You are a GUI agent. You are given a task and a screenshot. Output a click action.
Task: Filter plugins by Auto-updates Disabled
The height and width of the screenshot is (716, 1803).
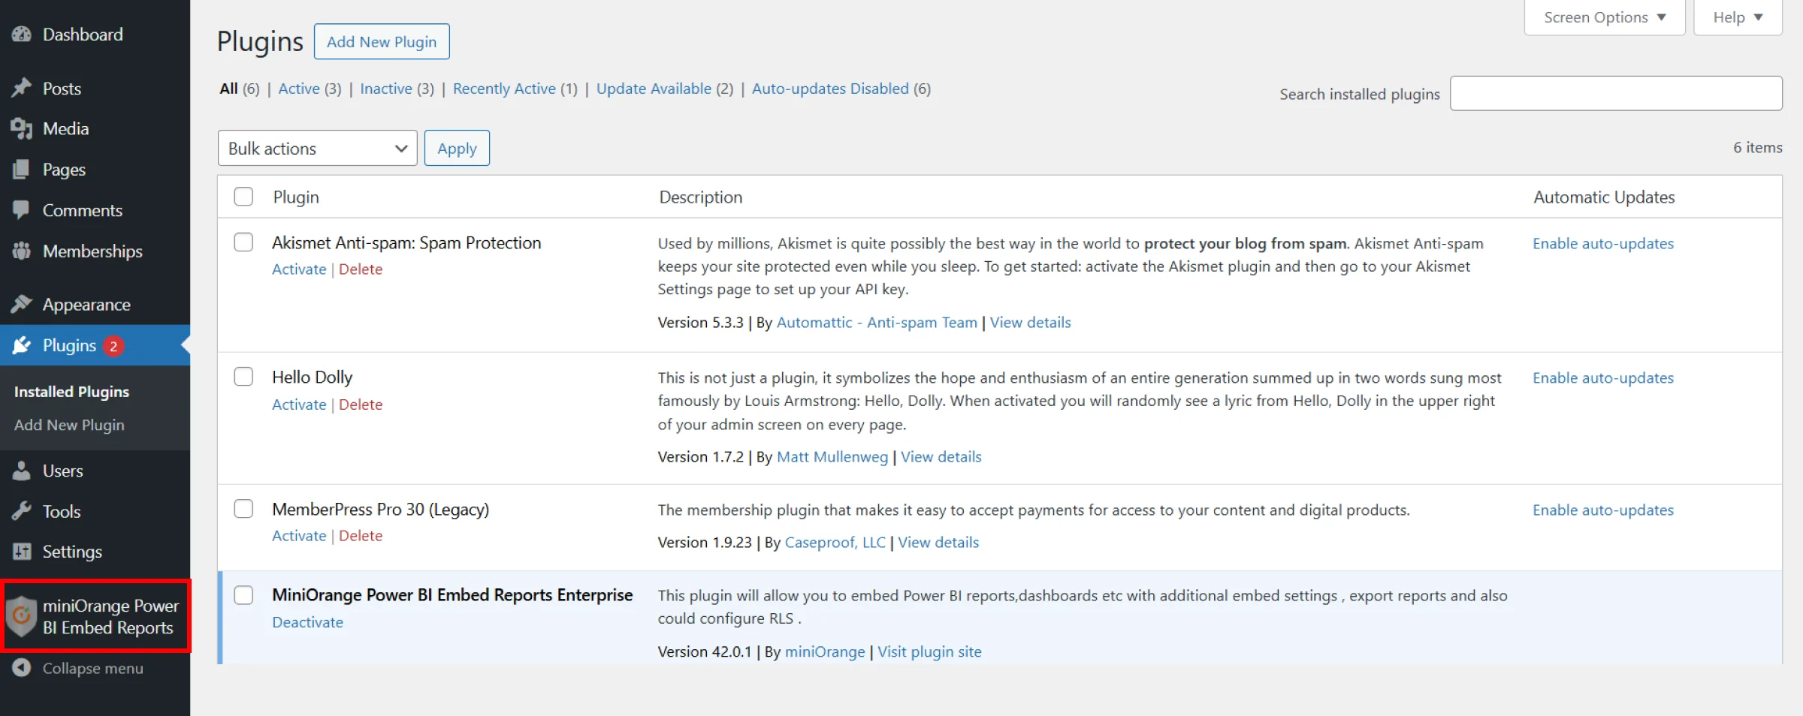click(830, 89)
